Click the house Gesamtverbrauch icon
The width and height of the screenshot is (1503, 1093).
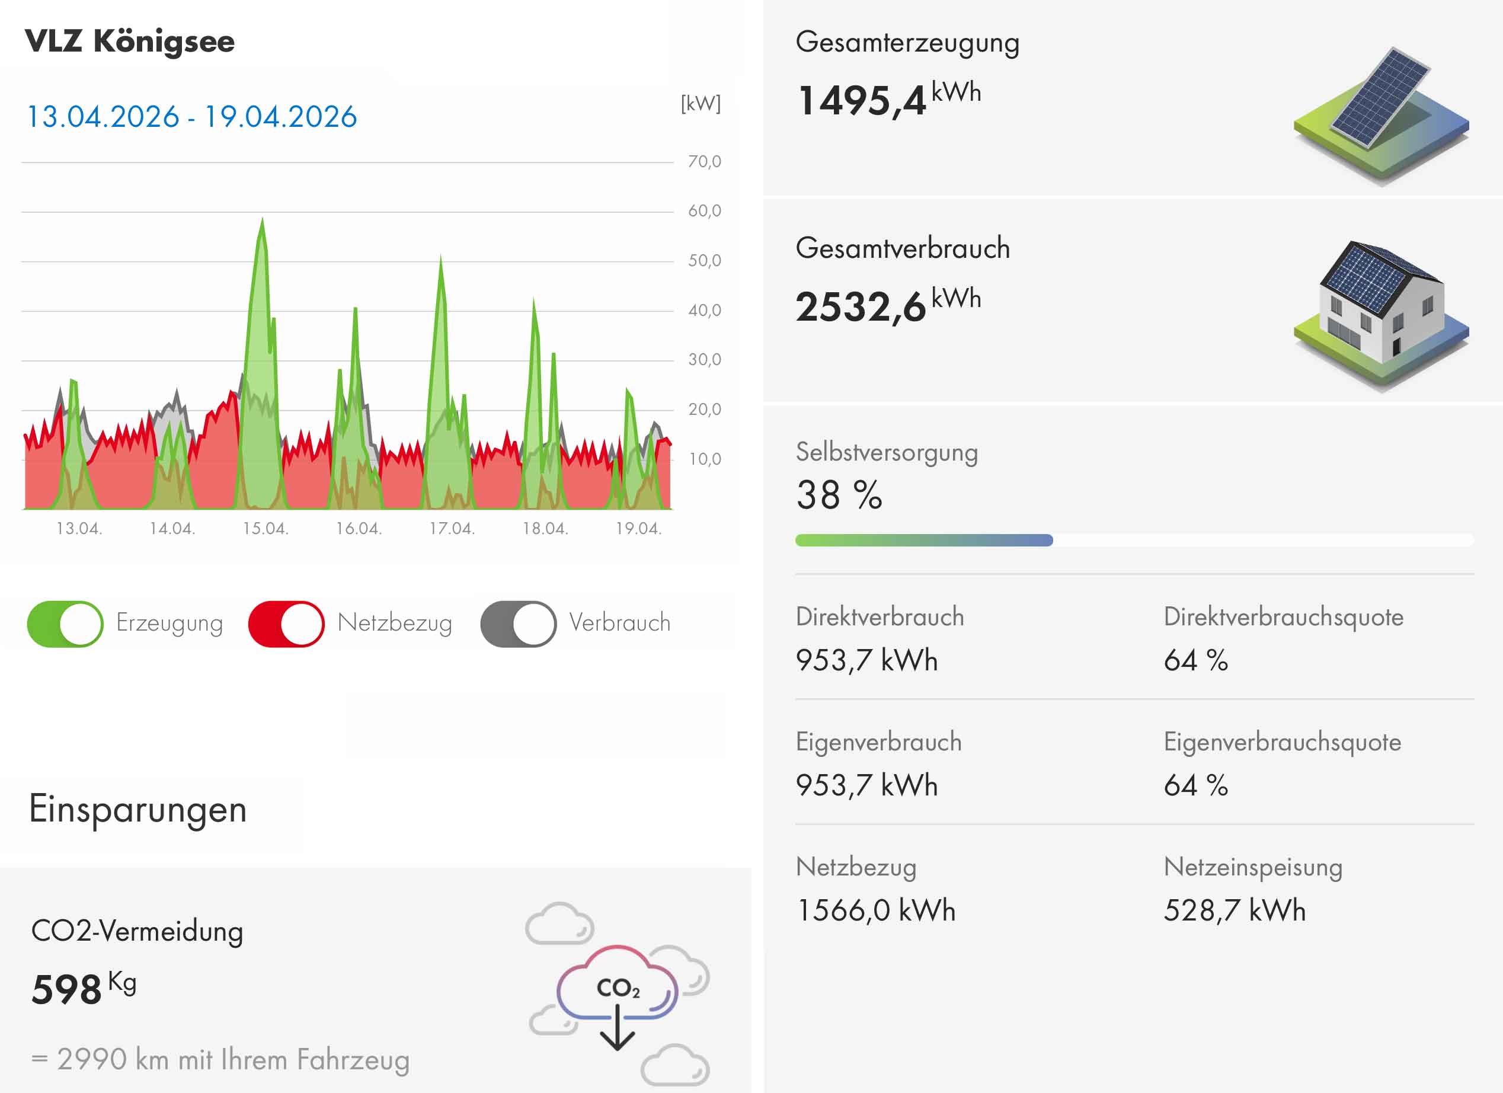pyautogui.click(x=1380, y=313)
